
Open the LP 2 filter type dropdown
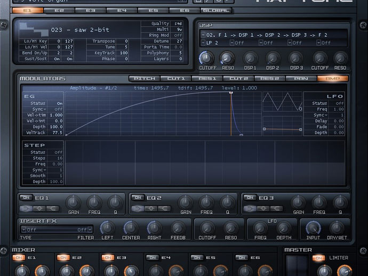point(203,43)
